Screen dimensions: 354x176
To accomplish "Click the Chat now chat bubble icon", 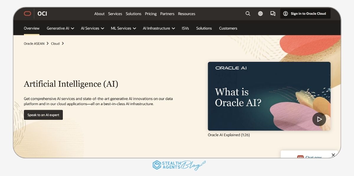I will tap(300, 157).
